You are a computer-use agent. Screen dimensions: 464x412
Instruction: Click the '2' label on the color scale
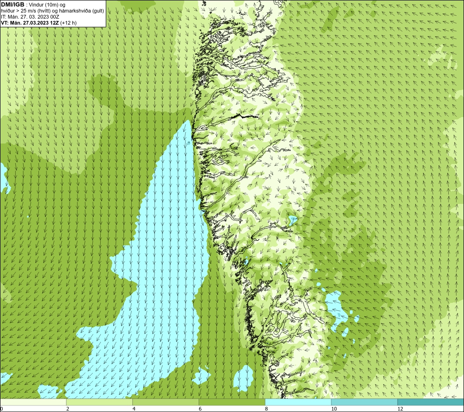click(68, 409)
